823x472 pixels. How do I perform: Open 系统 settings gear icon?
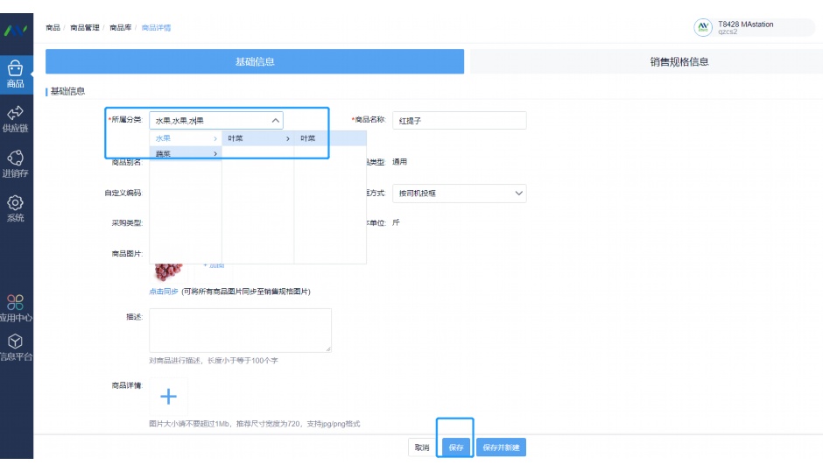[16, 208]
